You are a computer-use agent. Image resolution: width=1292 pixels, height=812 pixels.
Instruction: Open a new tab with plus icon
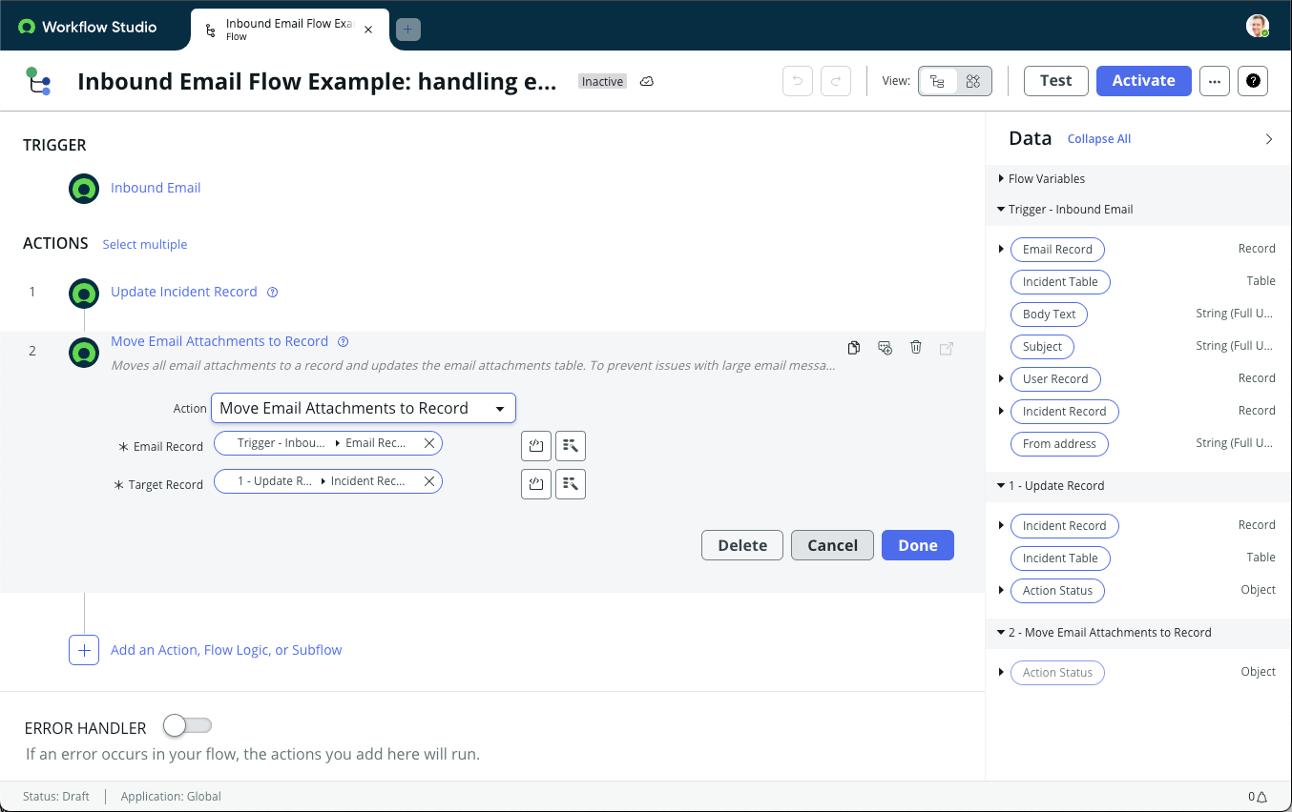click(407, 30)
